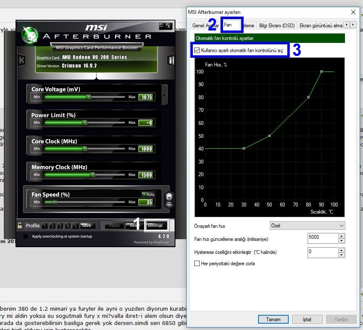Screen dimensions: 363x330
Task: Select the fan curve point at 90°C
Action: pyautogui.click(x=321, y=71)
